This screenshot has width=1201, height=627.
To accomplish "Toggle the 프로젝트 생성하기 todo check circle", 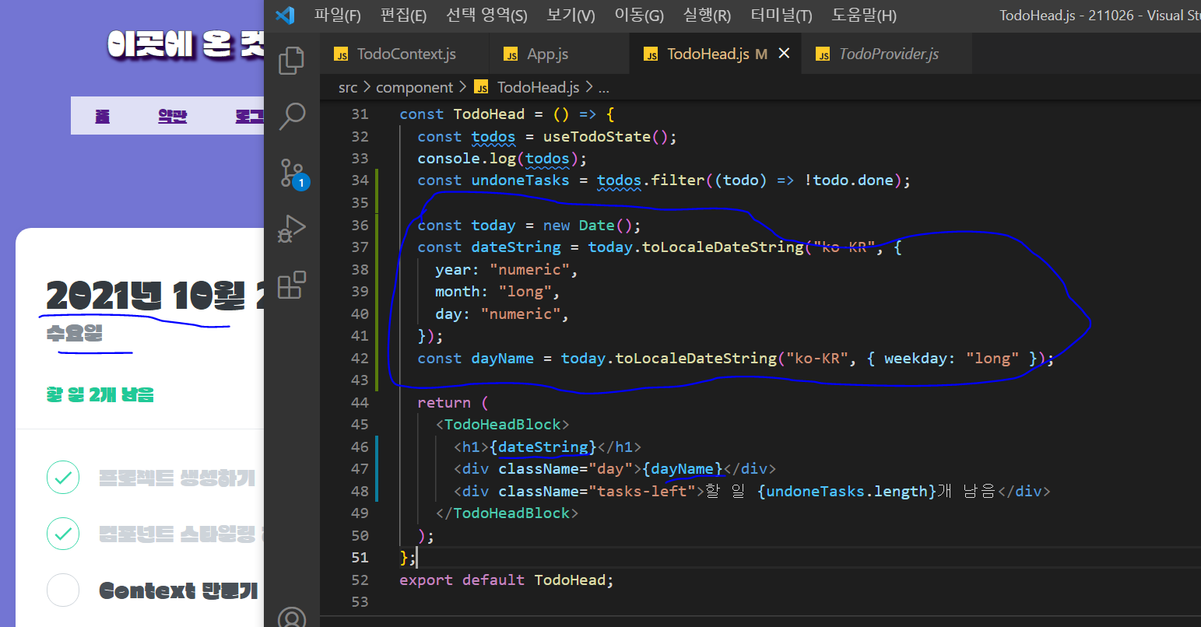I will (x=63, y=478).
